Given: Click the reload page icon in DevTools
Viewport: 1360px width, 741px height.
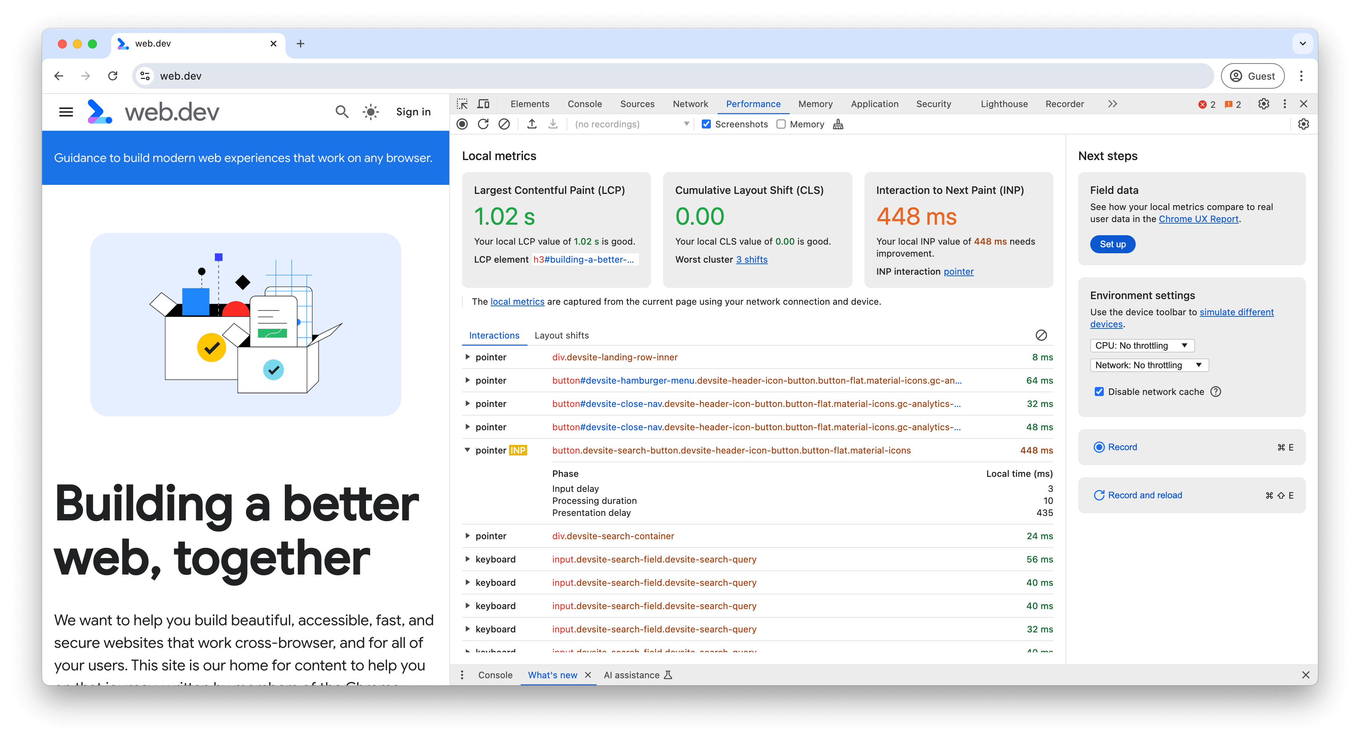Looking at the screenshot, I should [484, 123].
